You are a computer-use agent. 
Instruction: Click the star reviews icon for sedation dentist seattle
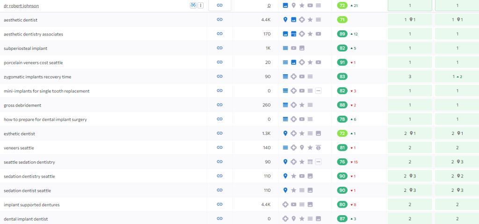pyautogui.click(x=294, y=190)
